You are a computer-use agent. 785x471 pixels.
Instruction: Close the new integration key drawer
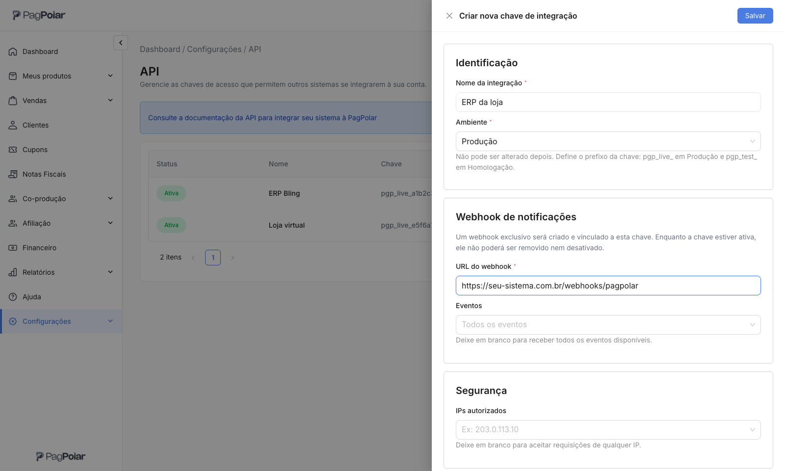pos(449,16)
